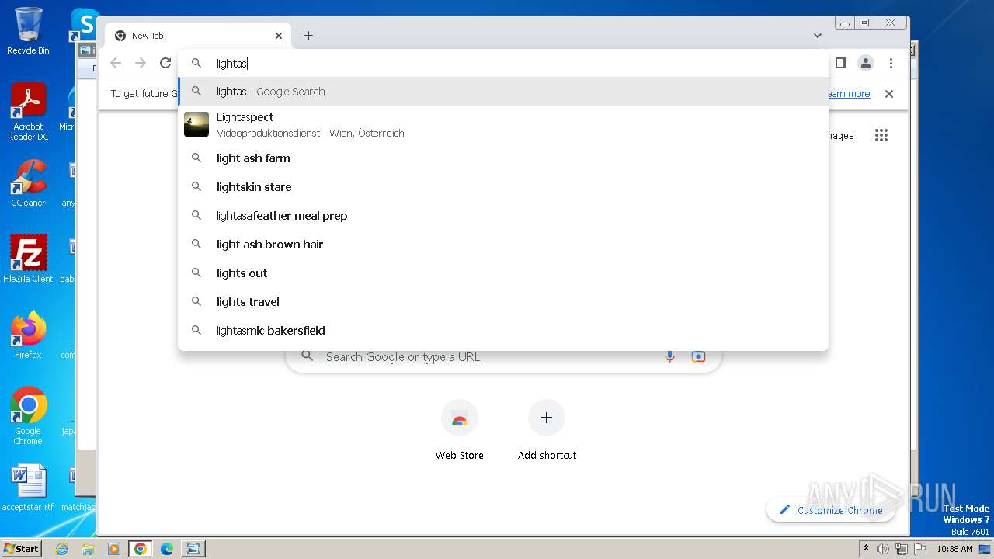Image resolution: width=994 pixels, height=559 pixels.
Task: Add a shortcut with the plus tile
Action: (547, 431)
